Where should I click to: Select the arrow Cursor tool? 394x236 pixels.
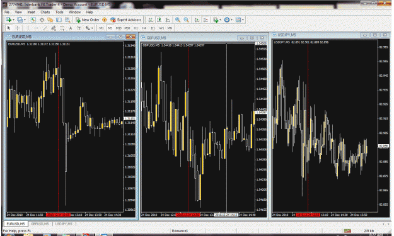[x=9, y=28]
